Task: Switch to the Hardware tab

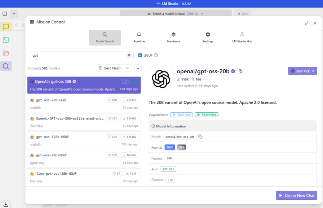Action: (x=173, y=38)
